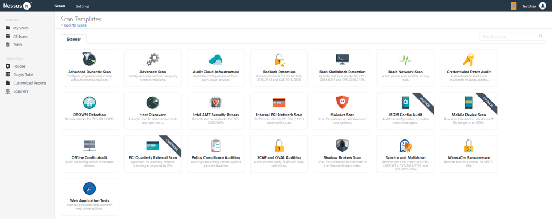Viewport: 552px width, 219px height.
Task: Click the Nessus logo
Action: 17,6
